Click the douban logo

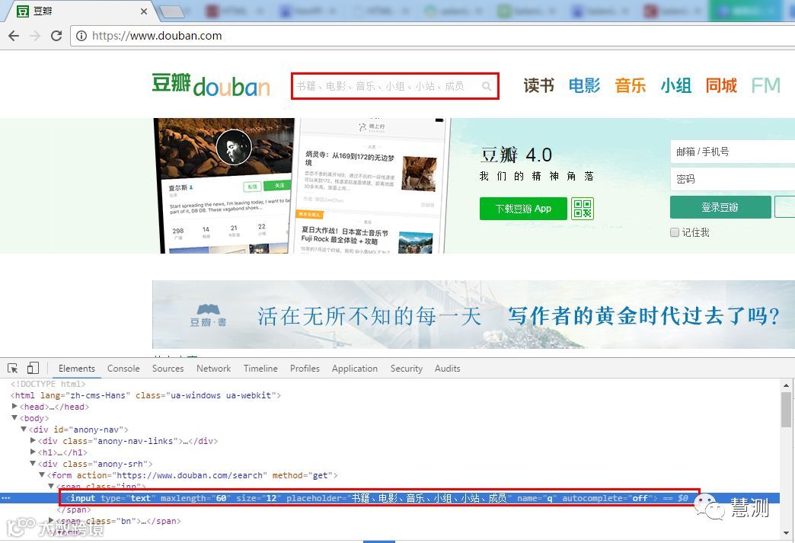pos(211,85)
